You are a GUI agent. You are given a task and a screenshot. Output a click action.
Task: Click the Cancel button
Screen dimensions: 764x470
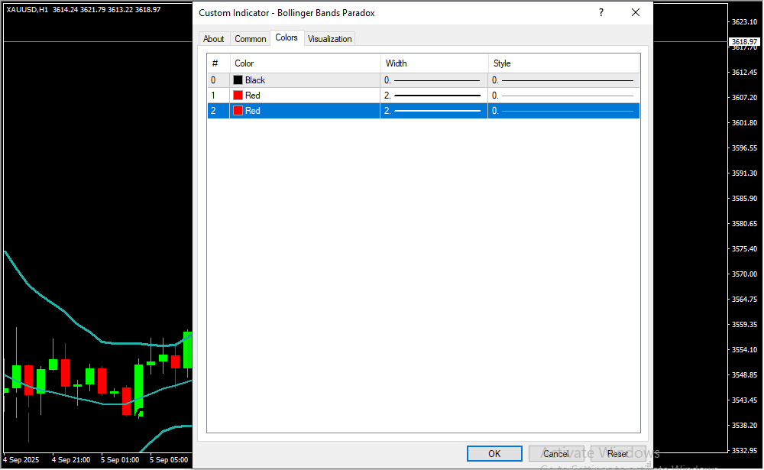556,454
